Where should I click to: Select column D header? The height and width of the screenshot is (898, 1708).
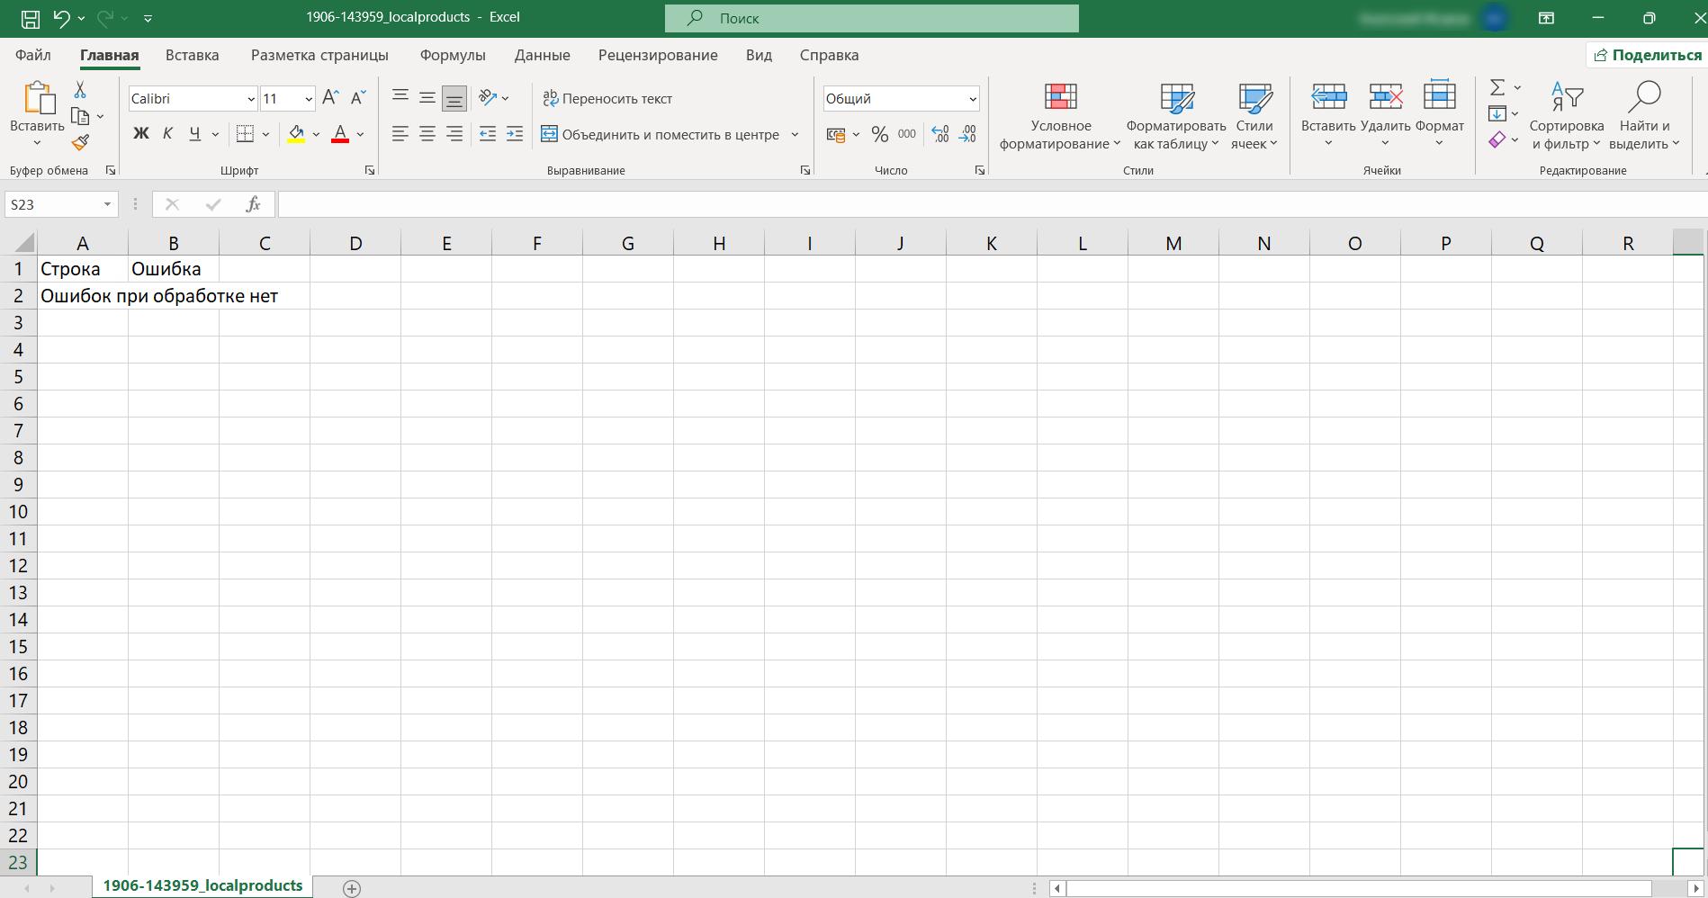355,243
